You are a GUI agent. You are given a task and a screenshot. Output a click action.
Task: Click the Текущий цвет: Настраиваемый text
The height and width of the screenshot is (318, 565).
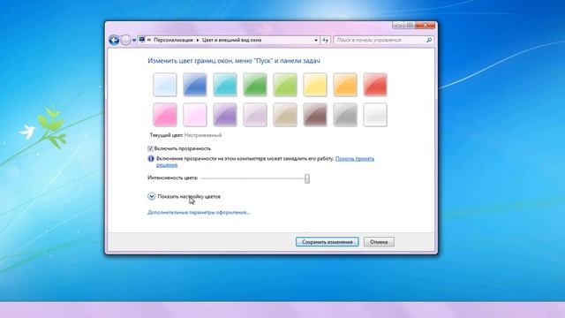tap(185, 135)
